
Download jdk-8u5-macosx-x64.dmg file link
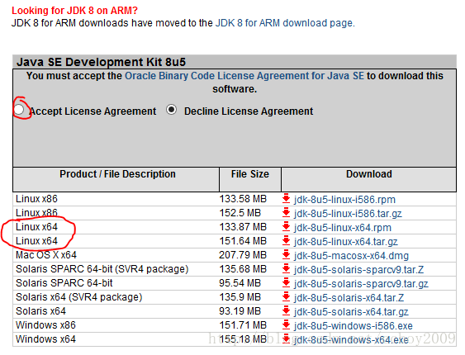(351, 256)
